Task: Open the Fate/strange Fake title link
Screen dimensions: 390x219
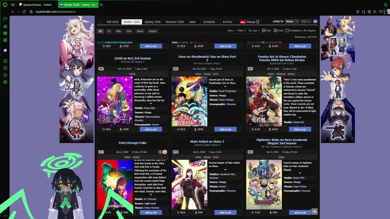Action: (133, 143)
